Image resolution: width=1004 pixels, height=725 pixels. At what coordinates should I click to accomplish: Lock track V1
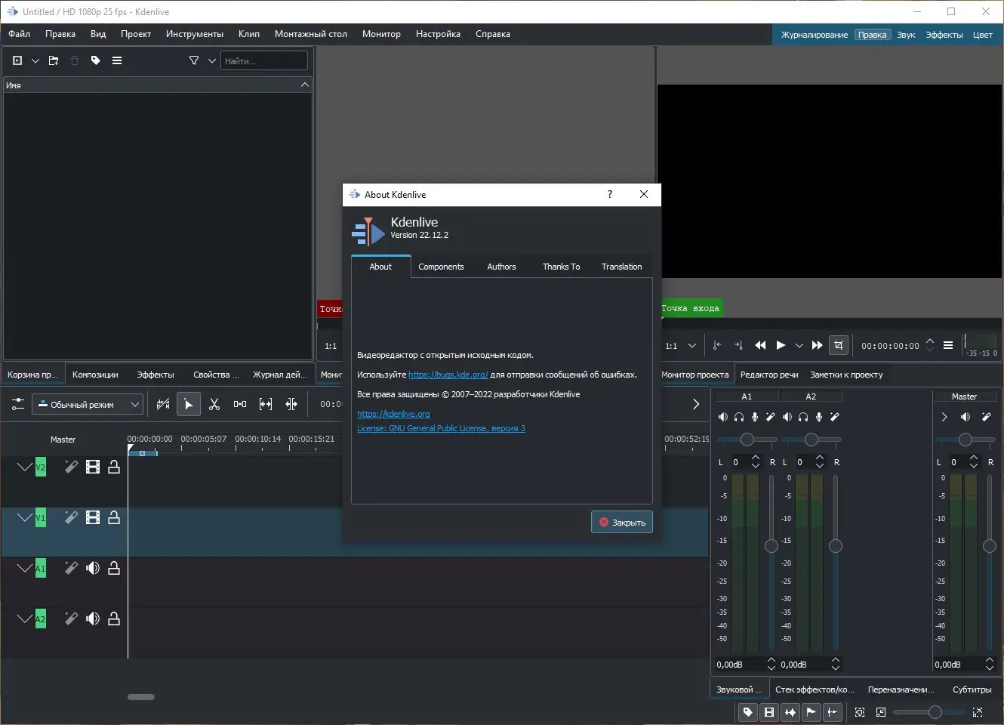pos(114,517)
